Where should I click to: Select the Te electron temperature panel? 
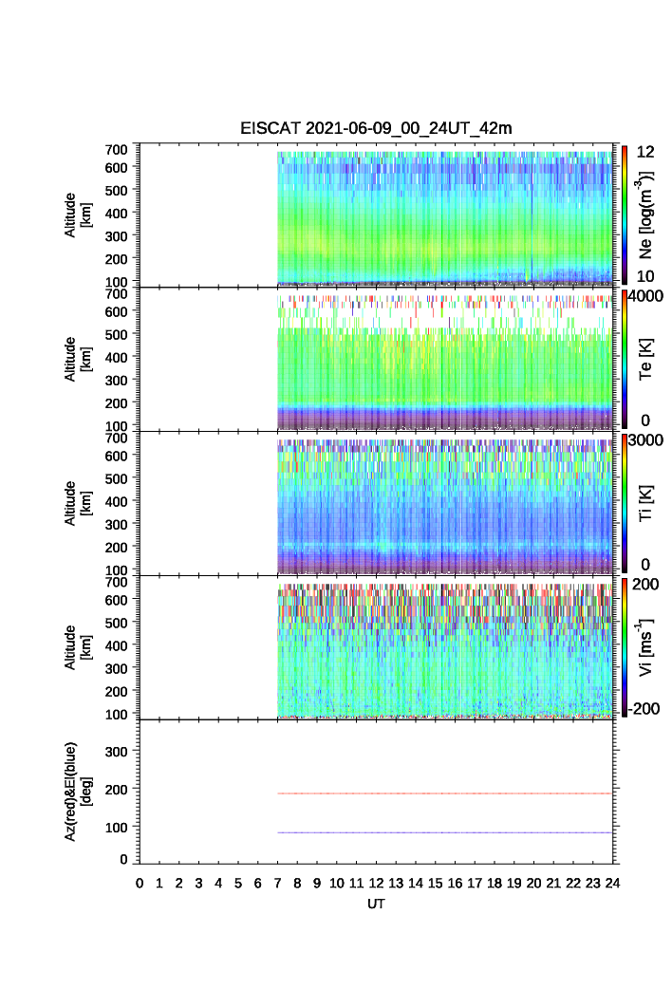(444, 360)
